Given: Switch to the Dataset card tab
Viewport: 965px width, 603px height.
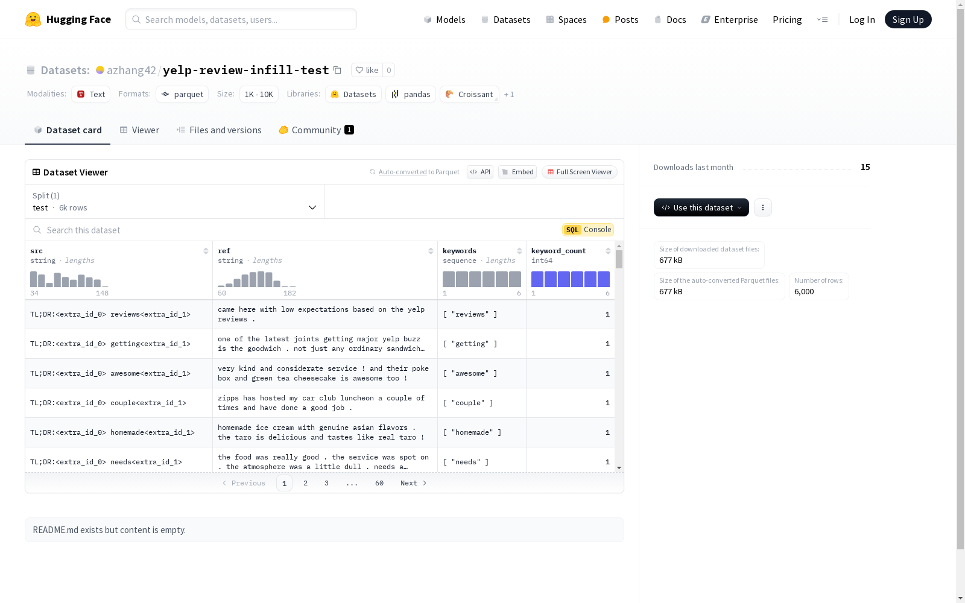Looking at the screenshot, I should (68, 130).
